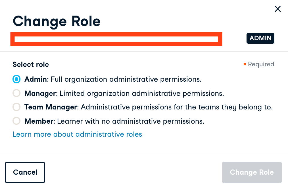Click the grey Change Role submit button
Viewport: 288px width, 190px height.
click(x=252, y=172)
